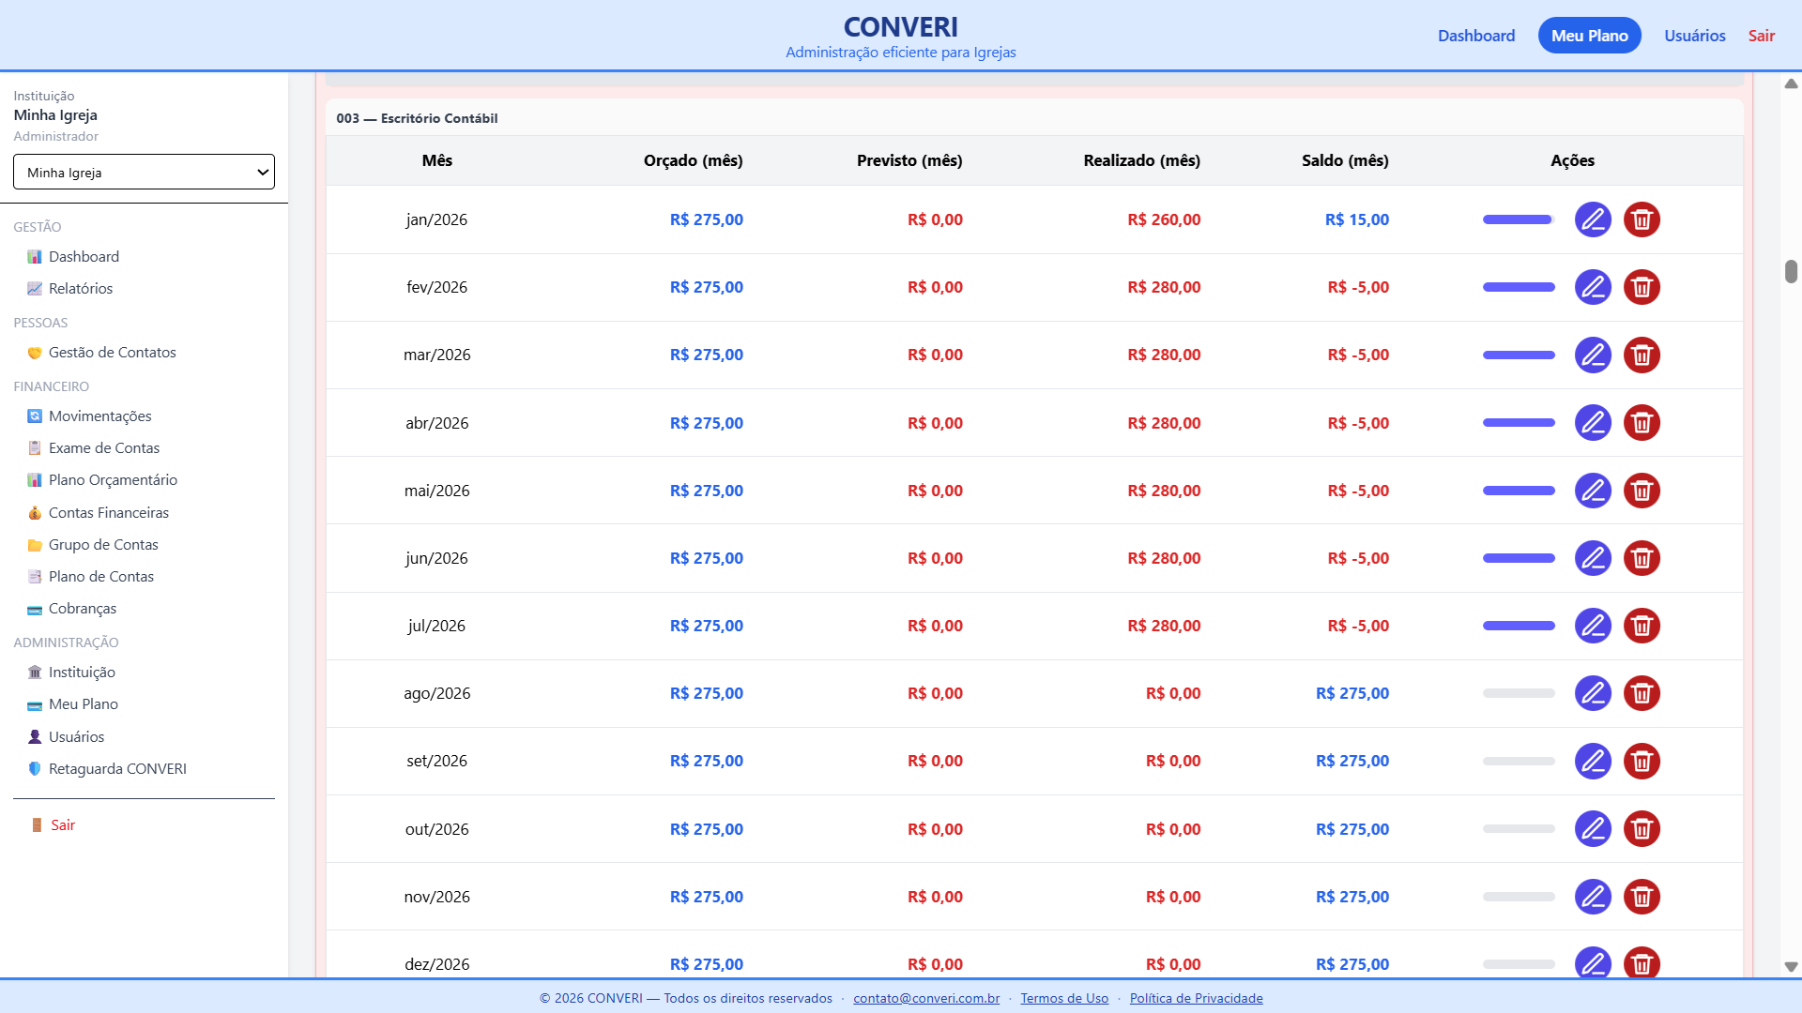1802x1013 pixels.
Task: Edit the set/2026 budget row
Action: point(1593,761)
